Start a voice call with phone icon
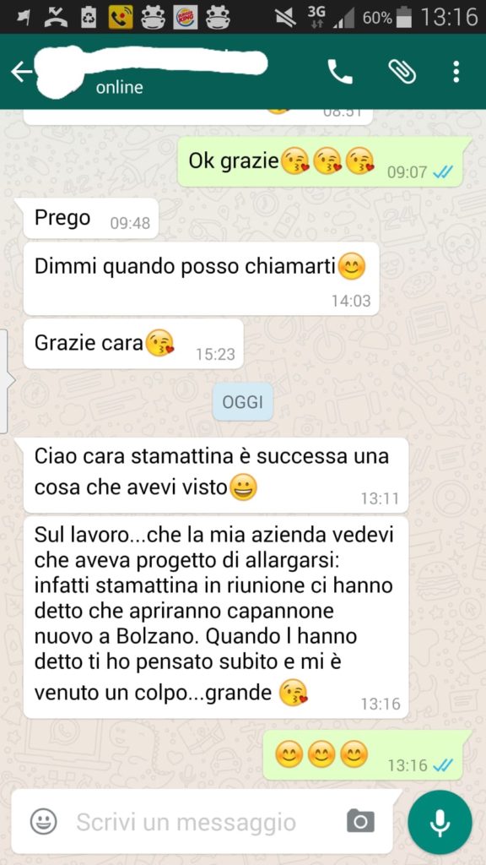Screen dimensions: 486x865 point(340,72)
